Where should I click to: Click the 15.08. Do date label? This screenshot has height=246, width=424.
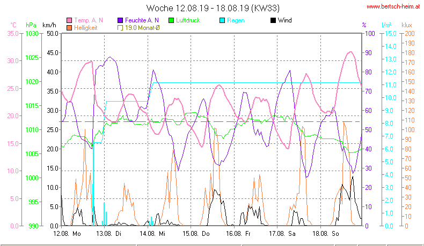tap(196, 234)
